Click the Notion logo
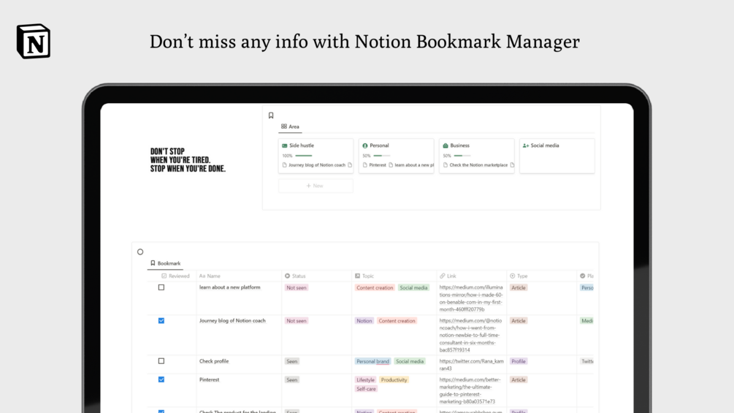This screenshot has height=413, width=734. click(34, 41)
